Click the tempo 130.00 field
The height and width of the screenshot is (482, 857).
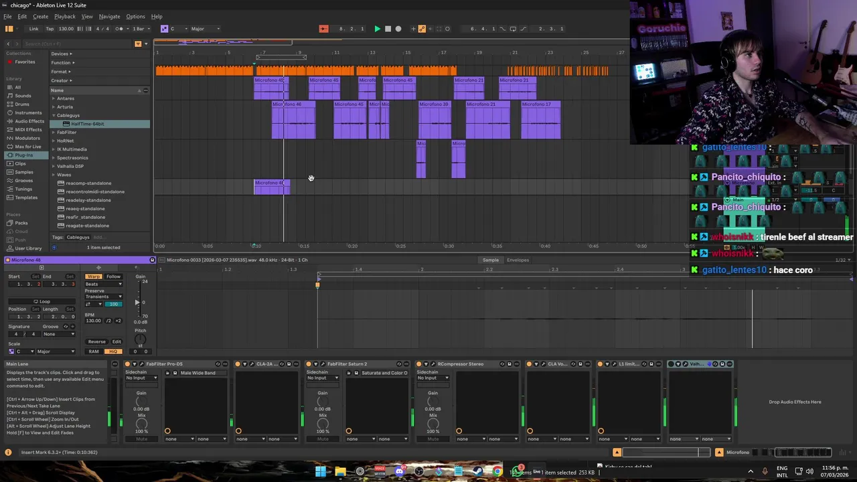coord(66,29)
